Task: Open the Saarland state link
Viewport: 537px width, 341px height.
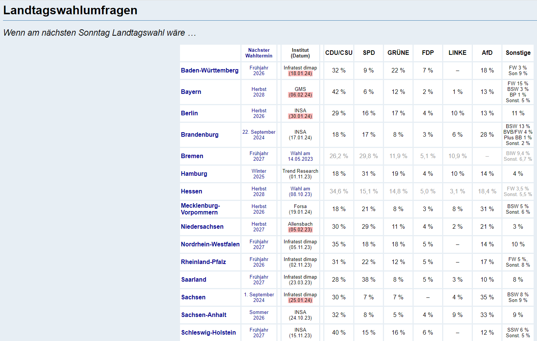Action: click(193, 280)
